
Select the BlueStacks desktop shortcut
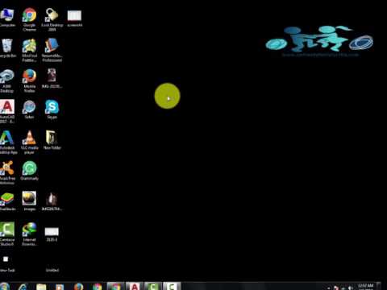[7, 201]
